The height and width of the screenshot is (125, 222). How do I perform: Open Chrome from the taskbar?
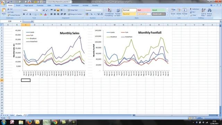coord(55,122)
